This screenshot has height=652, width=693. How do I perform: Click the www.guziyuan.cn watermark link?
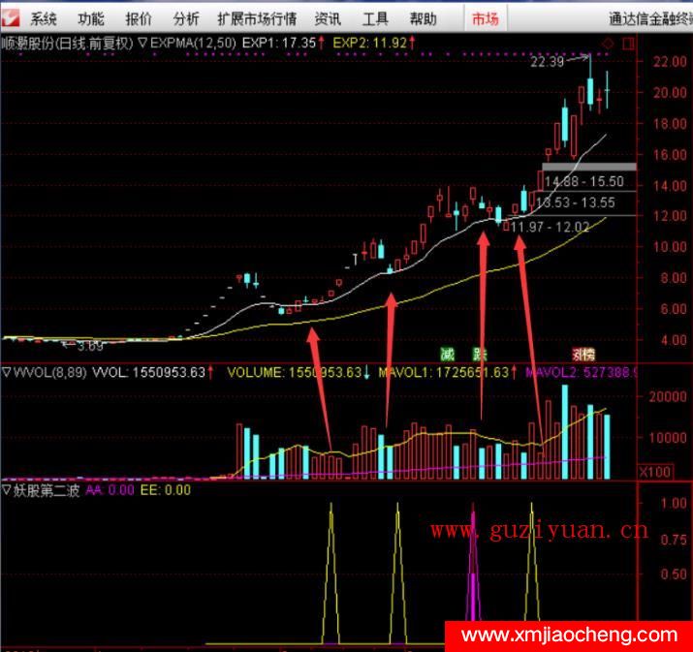[538, 530]
